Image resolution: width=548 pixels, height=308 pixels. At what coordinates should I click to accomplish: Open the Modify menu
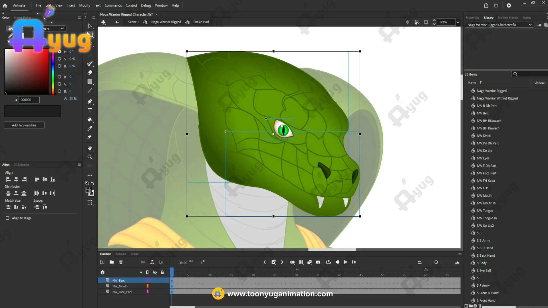tap(84, 5)
